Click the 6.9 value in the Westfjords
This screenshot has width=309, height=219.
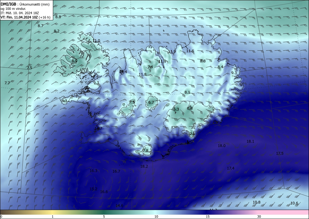pyautogui.click(x=74, y=61)
